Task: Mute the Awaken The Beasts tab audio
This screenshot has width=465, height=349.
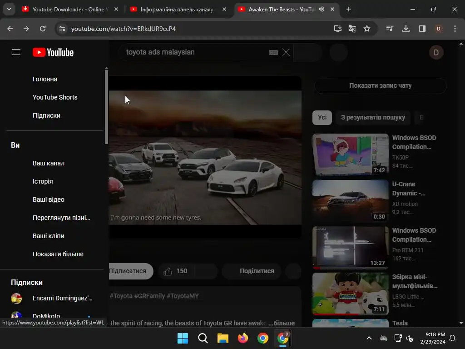Action: (322, 9)
